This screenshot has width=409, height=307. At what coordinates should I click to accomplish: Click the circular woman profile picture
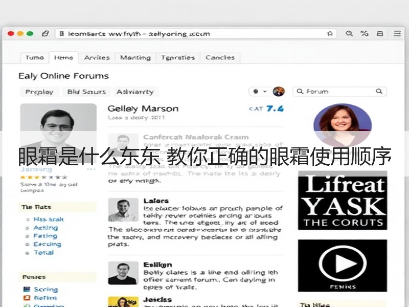[343, 125]
